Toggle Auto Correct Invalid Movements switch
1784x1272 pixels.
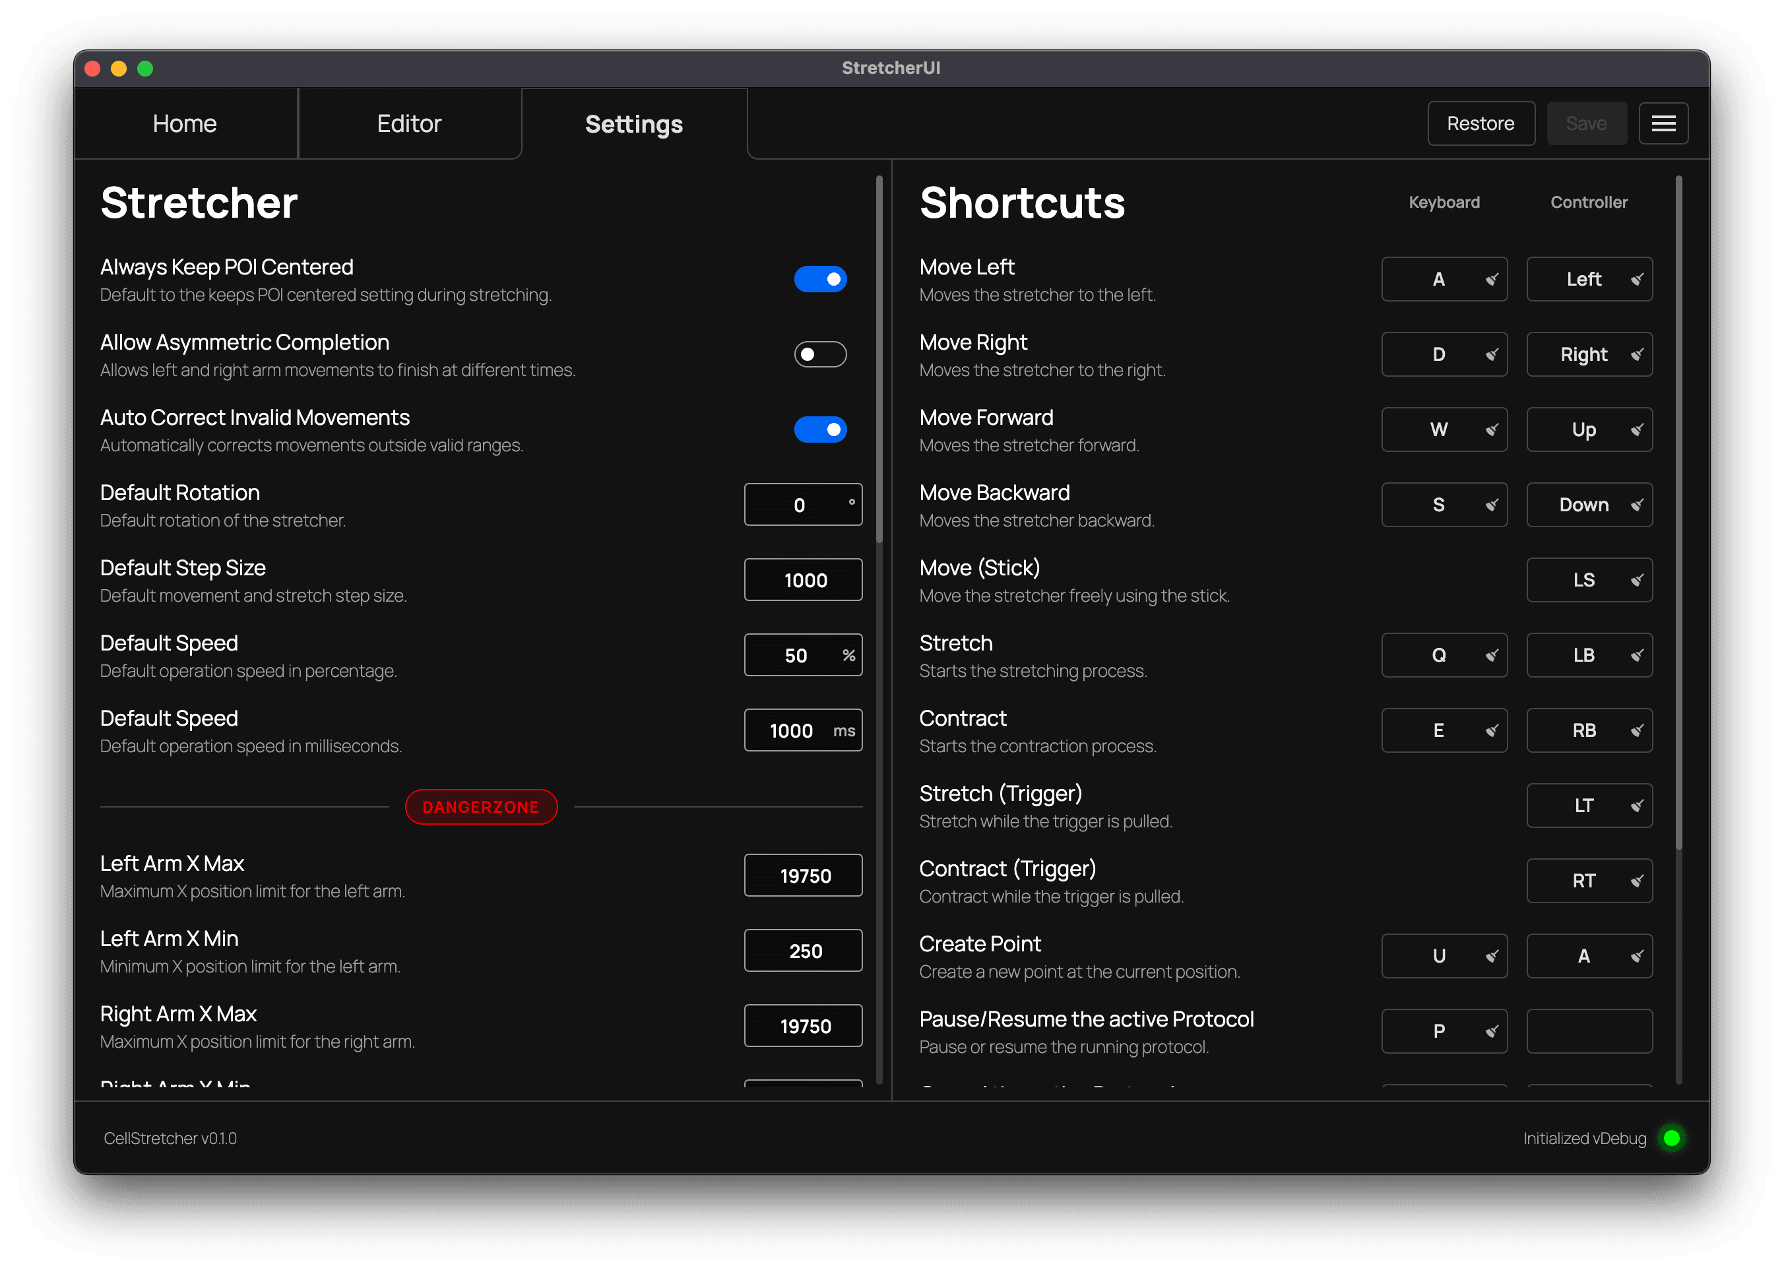click(820, 430)
